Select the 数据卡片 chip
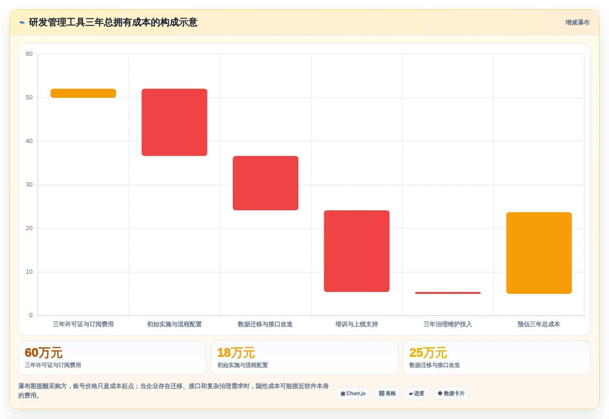 tap(451, 394)
